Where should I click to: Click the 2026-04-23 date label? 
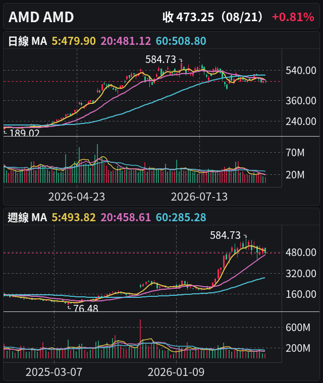click(77, 197)
